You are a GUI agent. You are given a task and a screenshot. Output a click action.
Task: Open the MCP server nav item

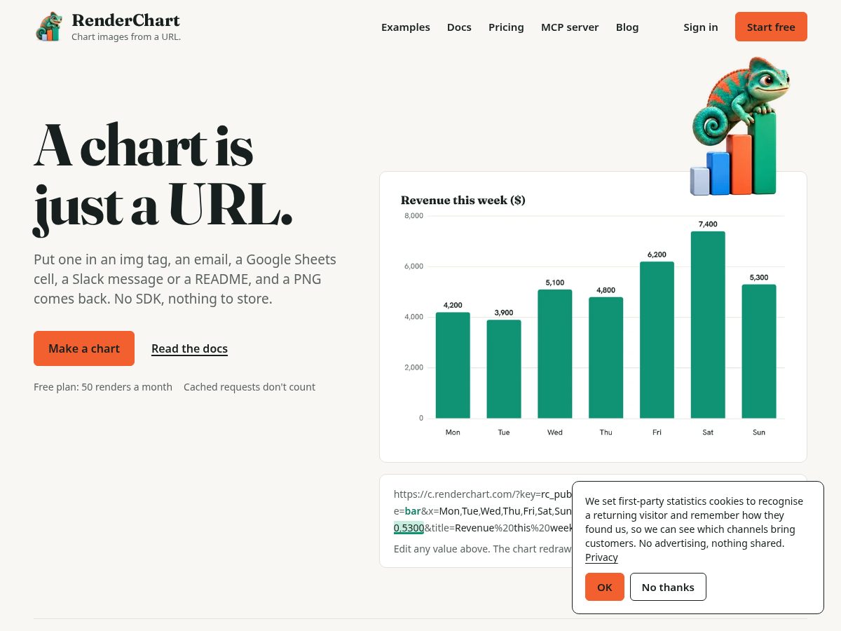coord(570,27)
